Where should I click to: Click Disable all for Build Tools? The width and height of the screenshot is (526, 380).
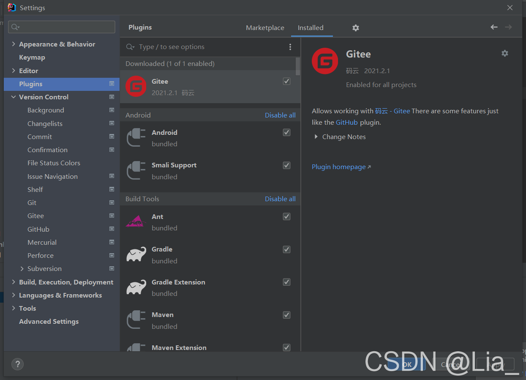coord(280,199)
